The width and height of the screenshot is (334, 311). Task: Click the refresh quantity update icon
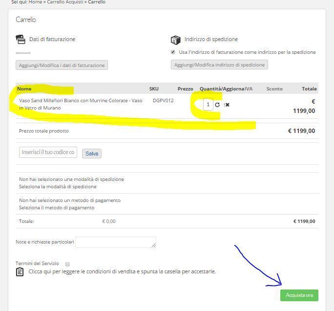(217, 105)
